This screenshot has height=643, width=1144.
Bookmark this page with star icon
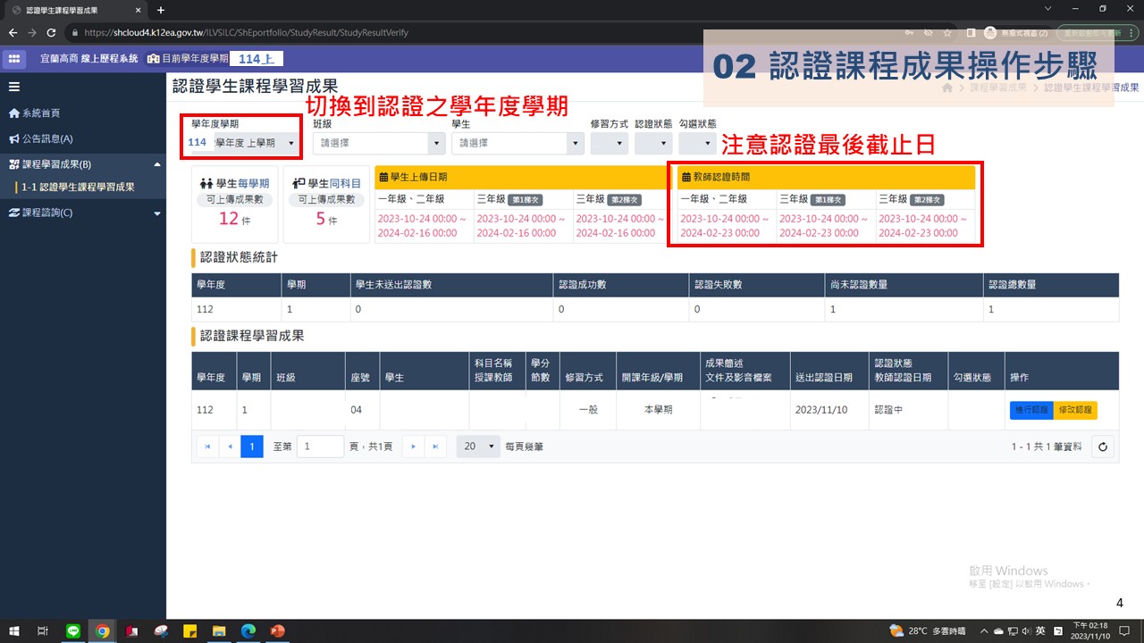(x=947, y=33)
